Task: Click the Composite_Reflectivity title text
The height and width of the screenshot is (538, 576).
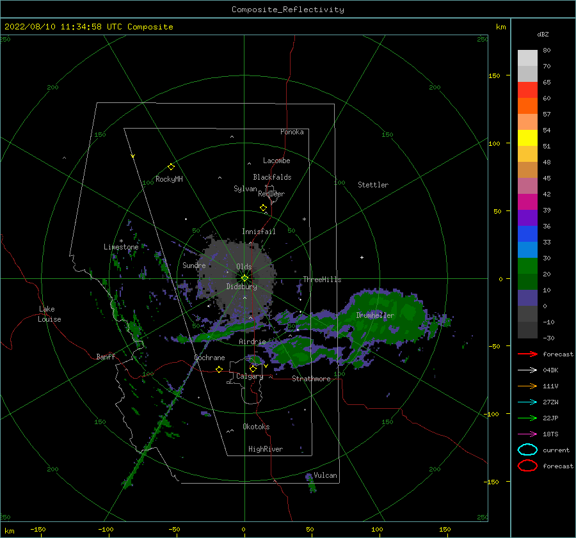Action: (x=288, y=10)
